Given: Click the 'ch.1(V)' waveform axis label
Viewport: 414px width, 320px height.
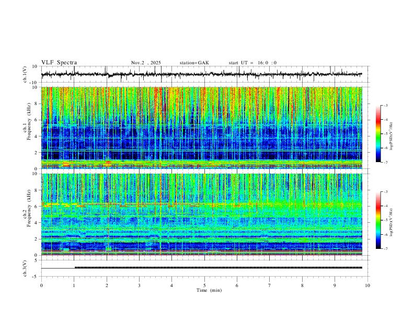Looking at the screenshot, I should coord(25,74).
